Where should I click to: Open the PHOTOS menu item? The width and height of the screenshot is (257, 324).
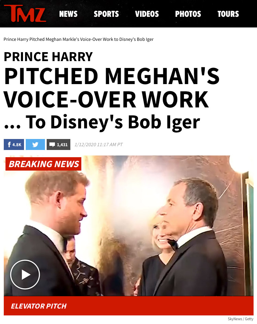click(x=188, y=14)
